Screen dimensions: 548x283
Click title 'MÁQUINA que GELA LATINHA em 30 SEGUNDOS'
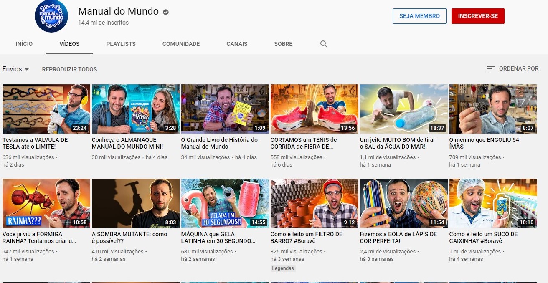point(218,238)
